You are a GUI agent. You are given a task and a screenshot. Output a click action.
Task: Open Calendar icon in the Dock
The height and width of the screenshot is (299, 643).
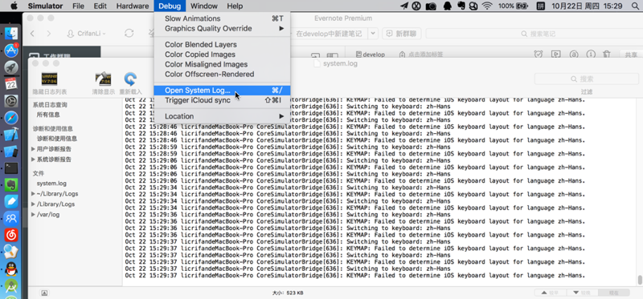[11, 84]
